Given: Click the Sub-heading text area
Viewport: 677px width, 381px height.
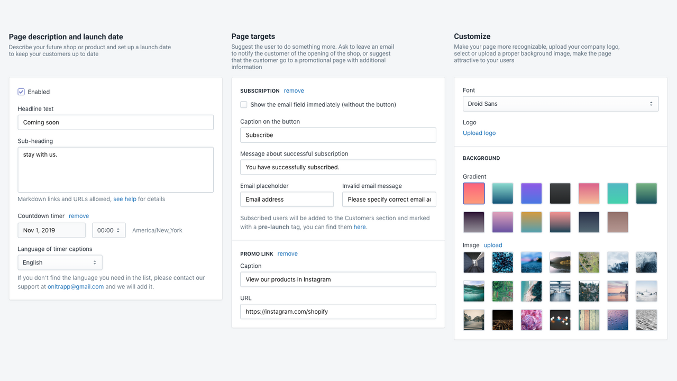Looking at the screenshot, I should (x=115, y=170).
